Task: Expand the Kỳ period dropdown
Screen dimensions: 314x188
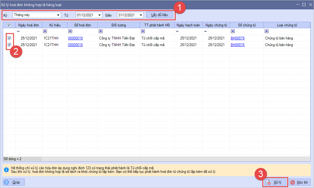Action: pos(58,15)
